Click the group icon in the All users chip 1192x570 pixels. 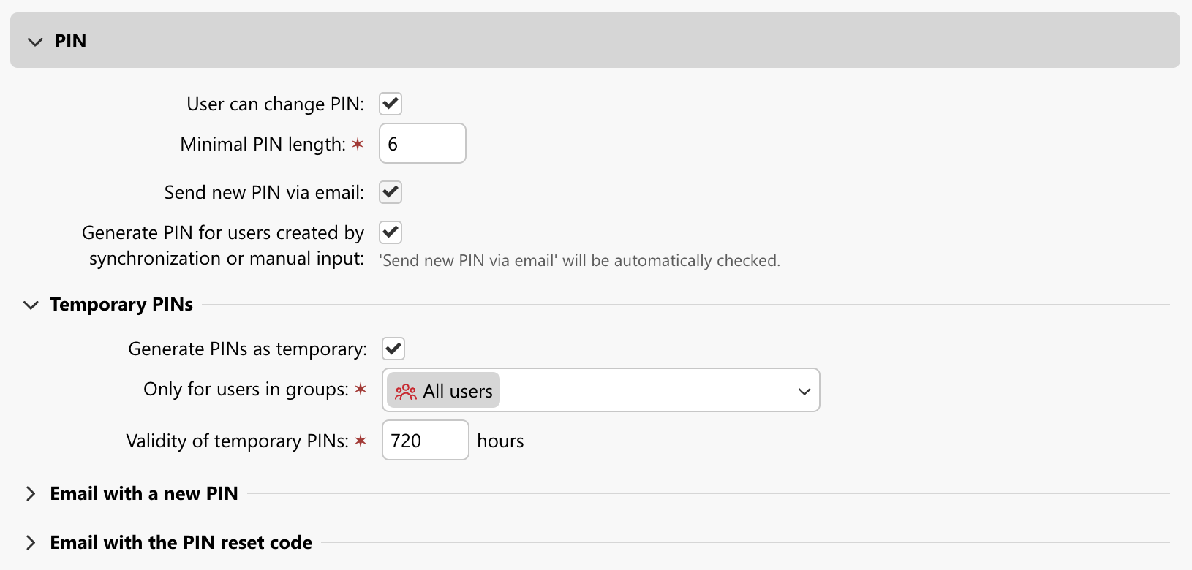pyautogui.click(x=405, y=390)
